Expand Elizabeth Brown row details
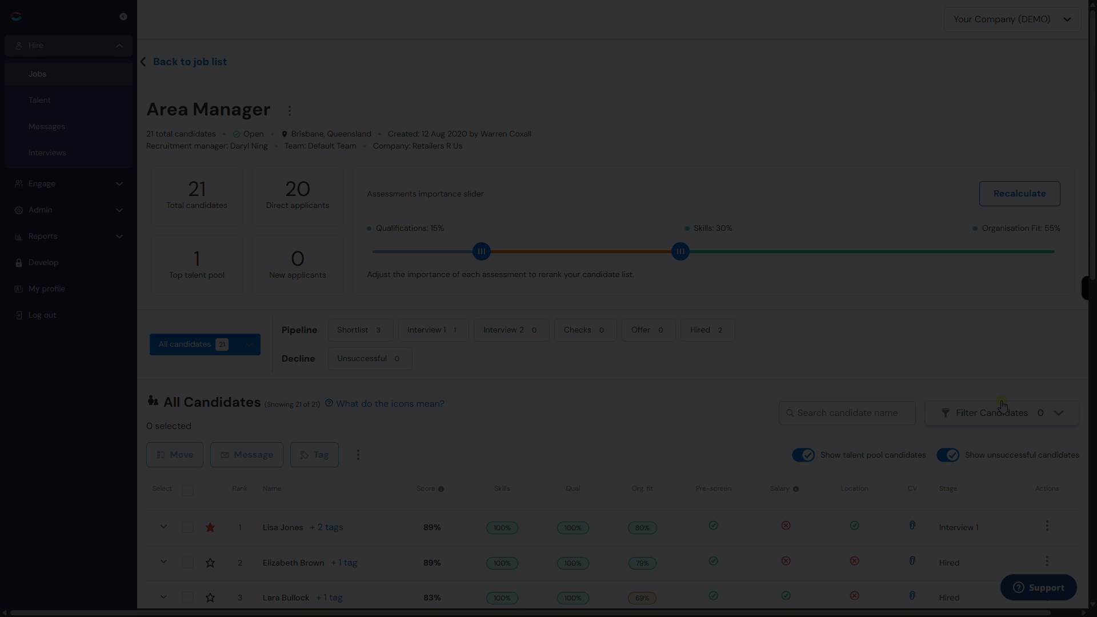The image size is (1097, 617). (163, 562)
